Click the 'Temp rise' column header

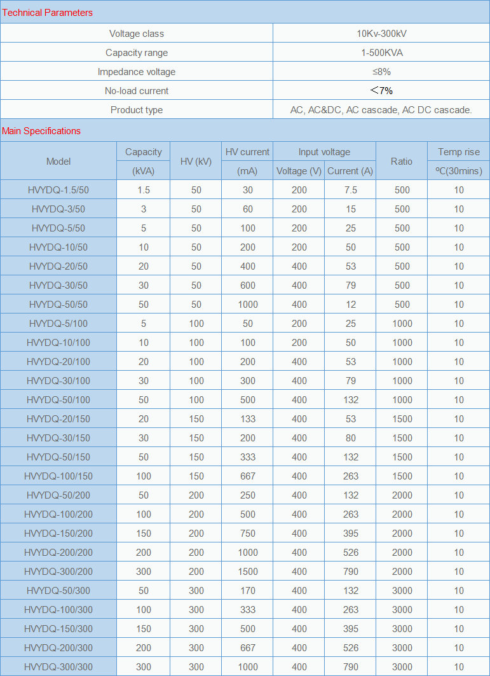(x=459, y=152)
